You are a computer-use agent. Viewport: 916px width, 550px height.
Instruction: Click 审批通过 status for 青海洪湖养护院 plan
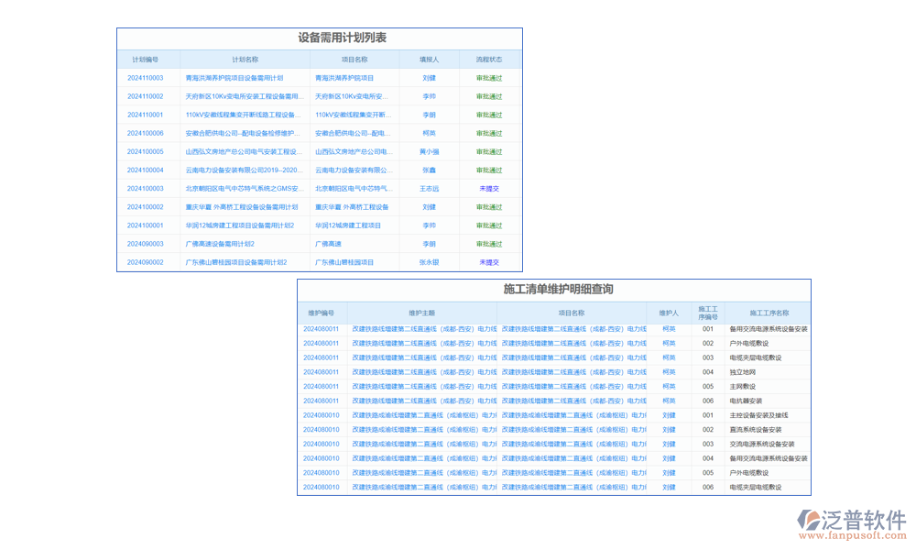coord(487,77)
